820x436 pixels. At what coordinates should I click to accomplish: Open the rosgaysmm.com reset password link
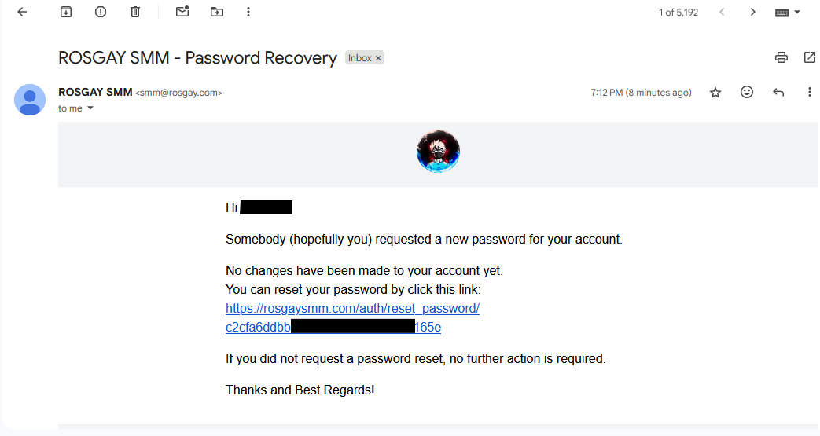(352, 309)
